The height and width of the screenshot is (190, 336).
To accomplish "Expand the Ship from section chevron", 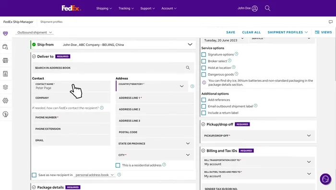I will tap(190, 45).
